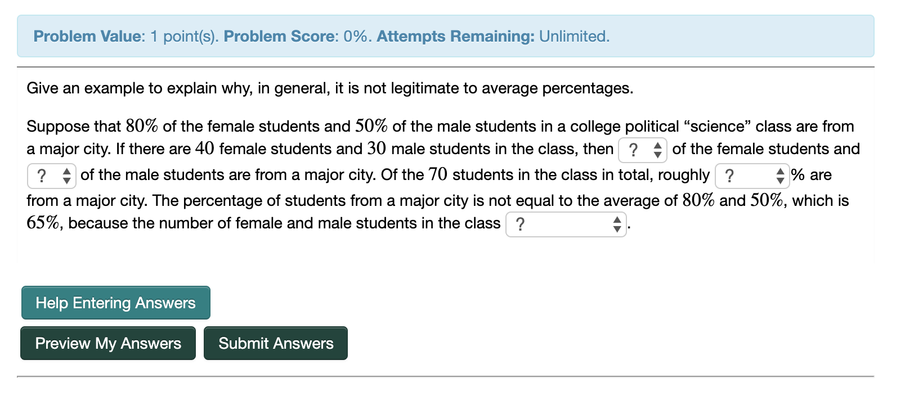923x396 pixels.
Task: Select the question mark in the last dropdown
Action: coord(521,224)
